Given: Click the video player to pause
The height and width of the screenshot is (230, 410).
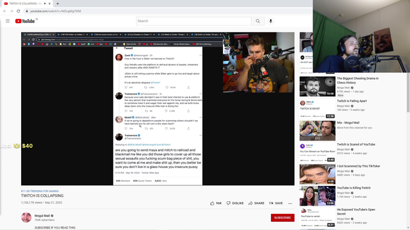Looking at the screenshot, I should (158, 109).
